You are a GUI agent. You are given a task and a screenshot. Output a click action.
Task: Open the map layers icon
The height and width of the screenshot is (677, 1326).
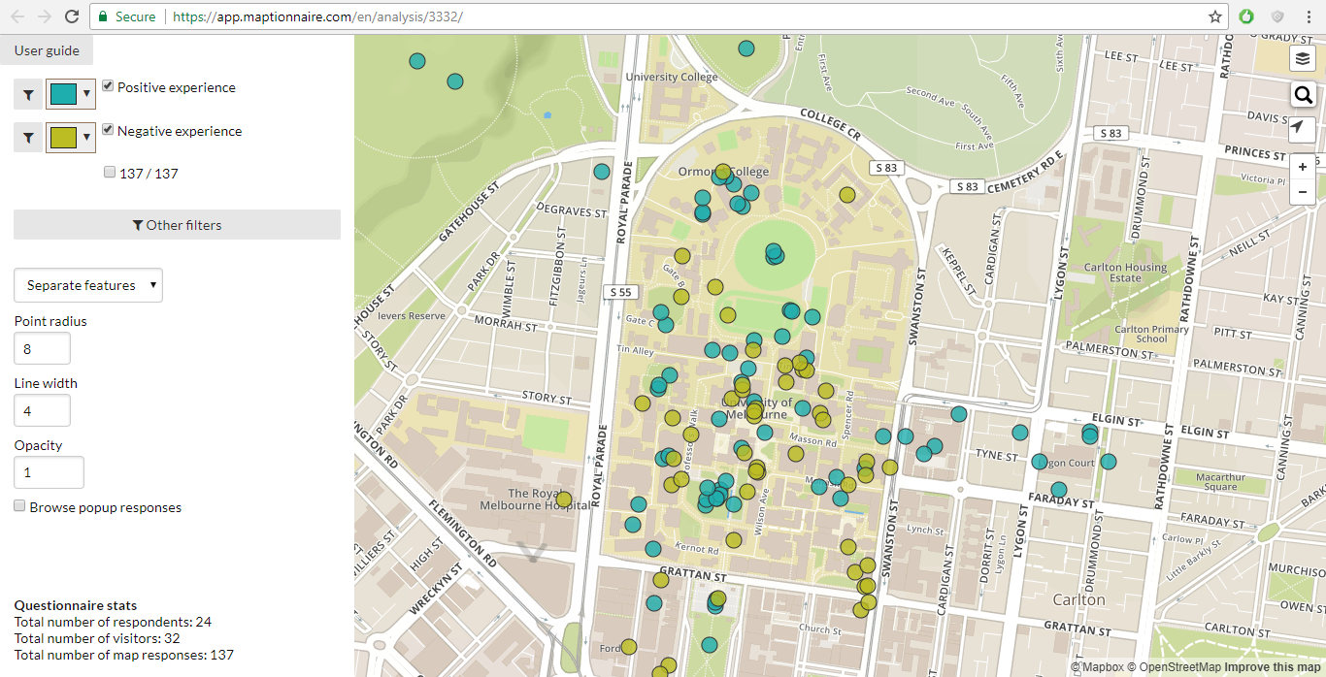tap(1303, 58)
